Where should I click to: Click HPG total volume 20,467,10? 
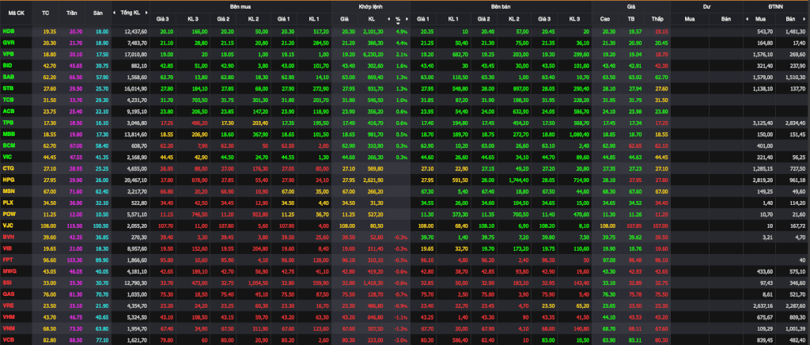pos(136,179)
